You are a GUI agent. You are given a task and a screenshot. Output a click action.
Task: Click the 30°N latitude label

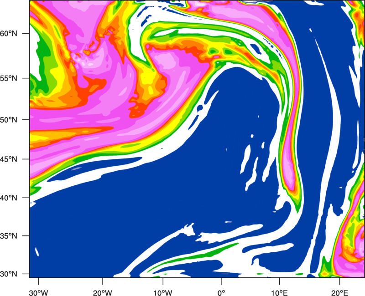coord(9,274)
